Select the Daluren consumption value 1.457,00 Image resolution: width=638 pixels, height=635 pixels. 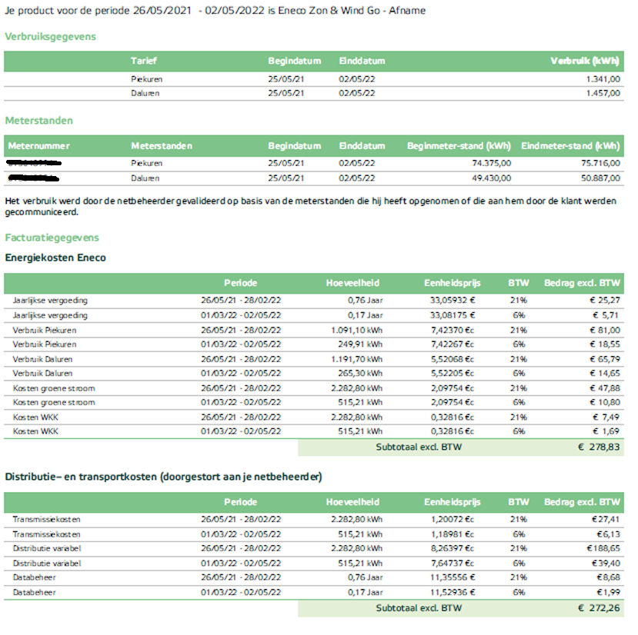point(601,93)
